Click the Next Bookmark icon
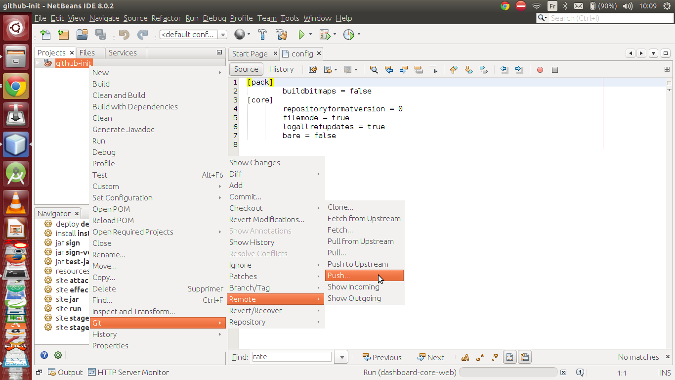 (x=468, y=70)
